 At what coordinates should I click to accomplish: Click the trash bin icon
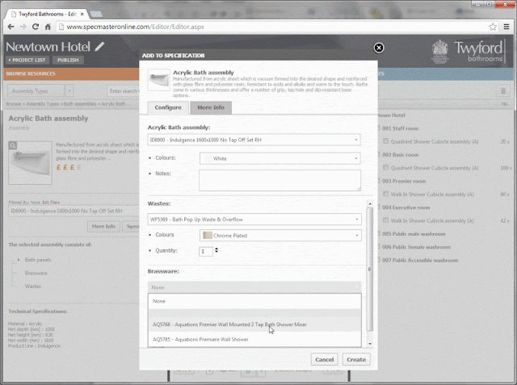503,91
